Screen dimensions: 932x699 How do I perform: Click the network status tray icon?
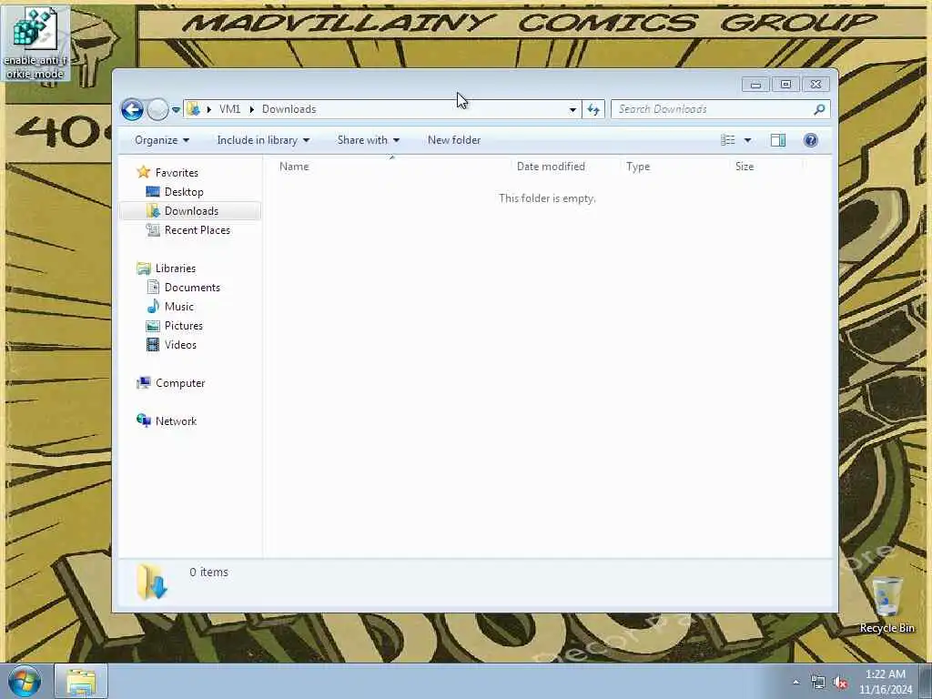[818, 683]
